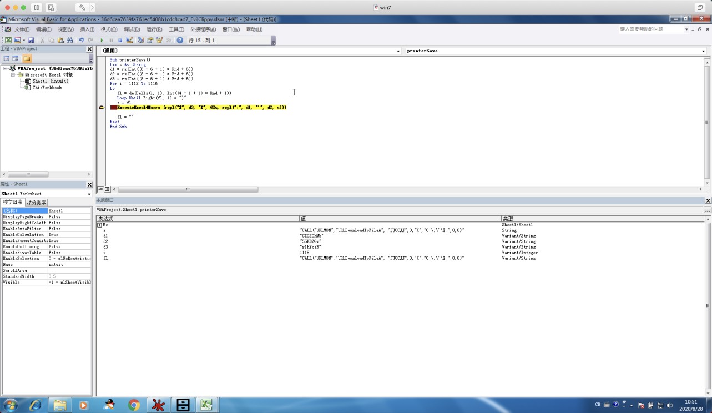The width and height of the screenshot is (712, 413).
Task: Toggle Folders view in Project panel
Action: (x=27, y=58)
